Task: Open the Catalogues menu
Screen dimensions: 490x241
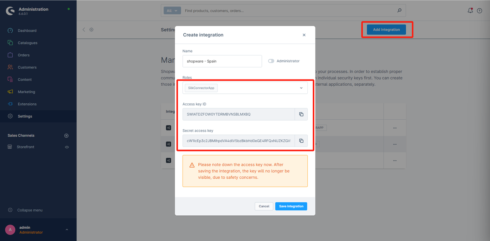Action: click(x=28, y=43)
